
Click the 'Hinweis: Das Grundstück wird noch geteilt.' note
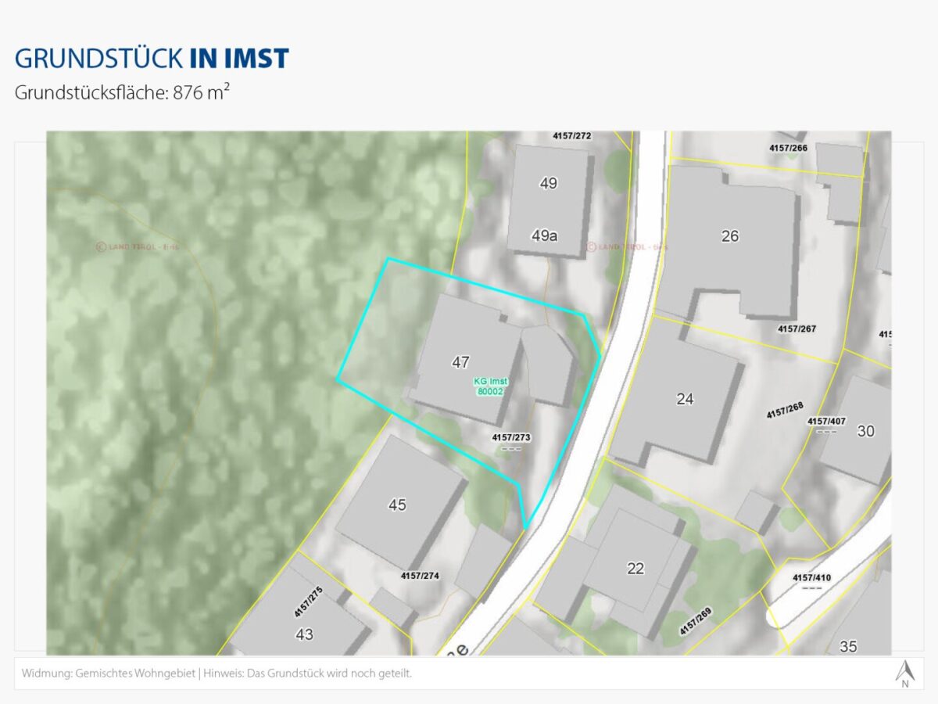(307, 673)
